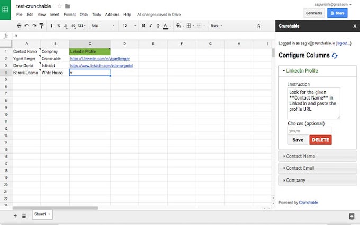This screenshot has width=360, height=225.
Task: Open the Help menu
Action: 127,14
